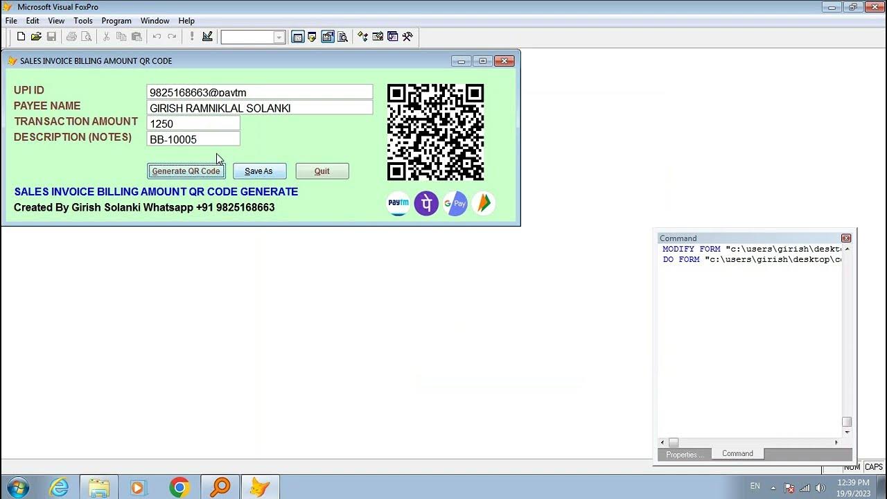
Task: Close the Sales Invoice QR Code form
Action: point(504,61)
